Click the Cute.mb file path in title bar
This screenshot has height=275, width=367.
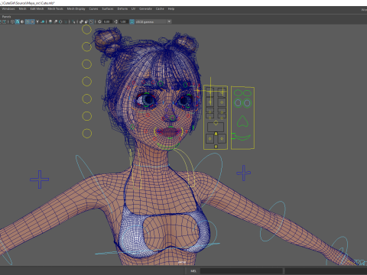coord(28,3)
